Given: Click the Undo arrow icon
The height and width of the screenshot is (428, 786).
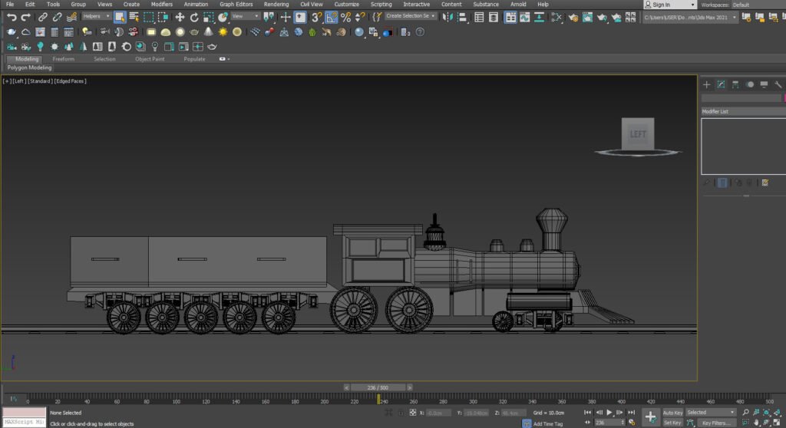Looking at the screenshot, I should (12, 17).
